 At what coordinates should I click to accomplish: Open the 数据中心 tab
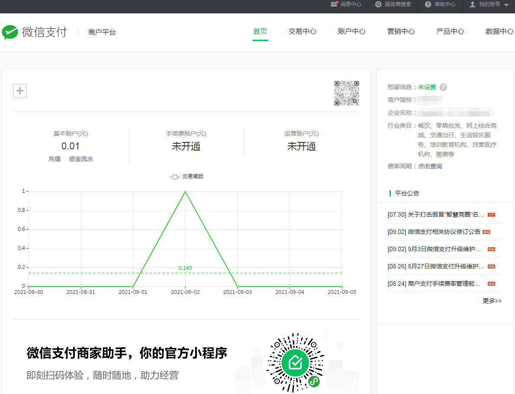point(499,32)
